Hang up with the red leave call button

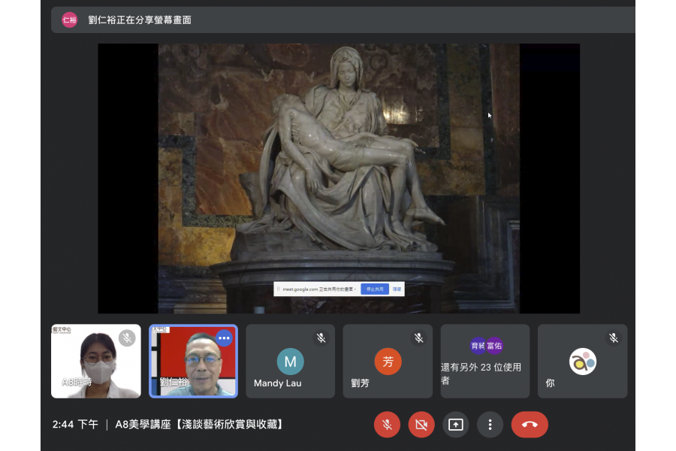530,425
